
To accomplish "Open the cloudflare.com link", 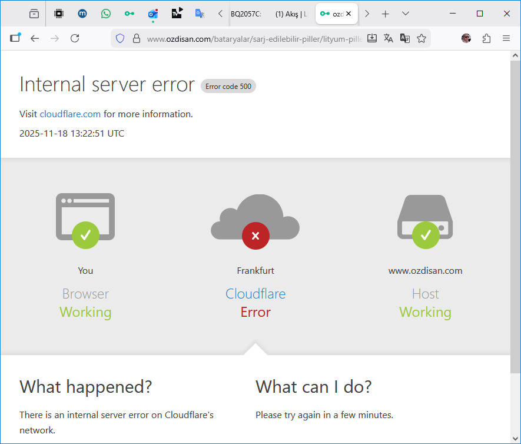I will pyautogui.click(x=70, y=114).
